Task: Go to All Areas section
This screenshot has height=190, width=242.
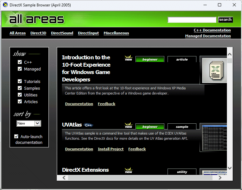Action: pos(18,33)
